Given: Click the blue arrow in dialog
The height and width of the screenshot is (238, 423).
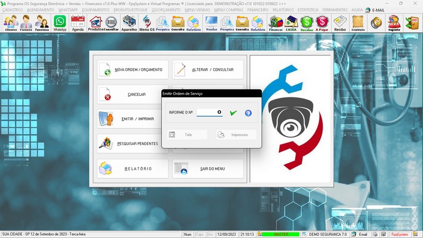Looking at the screenshot, I should (248, 113).
